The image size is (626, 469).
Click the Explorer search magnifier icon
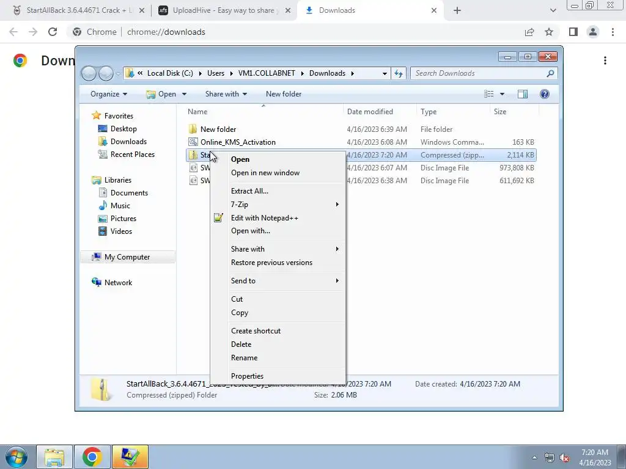coord(550,73)
